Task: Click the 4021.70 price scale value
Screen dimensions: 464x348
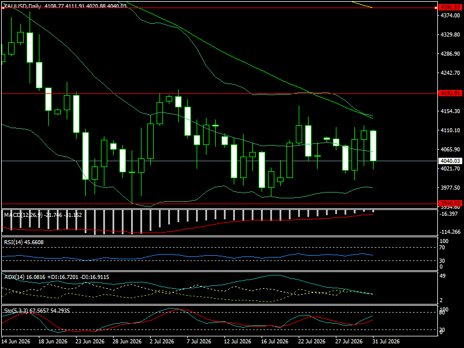Action: (x=451, y=168)
